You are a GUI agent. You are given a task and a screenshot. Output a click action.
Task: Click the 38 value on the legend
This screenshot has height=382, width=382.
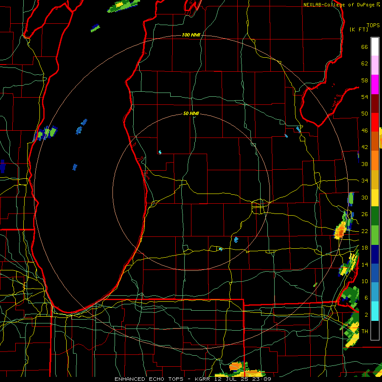click(x=365, y=164)
